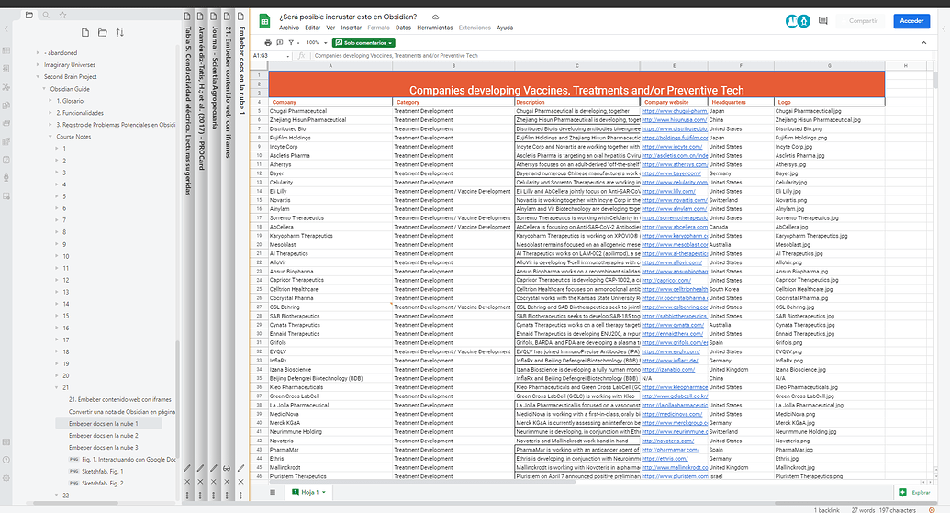Open more options for Embeber docs en la nube 1 pane
Viewport: 950px width, 513px height.
click(240, 495)
